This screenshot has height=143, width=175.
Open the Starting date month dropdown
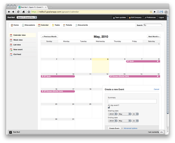click(124, 114)
